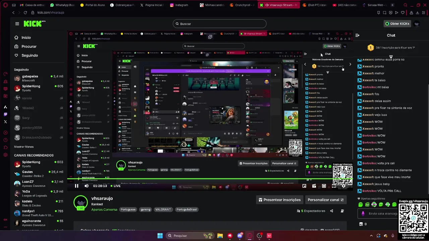Open the offline xarola channel
429x241 pixels.
coord(39,98)
